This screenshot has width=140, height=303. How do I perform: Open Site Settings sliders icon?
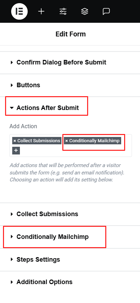point(63,12)
